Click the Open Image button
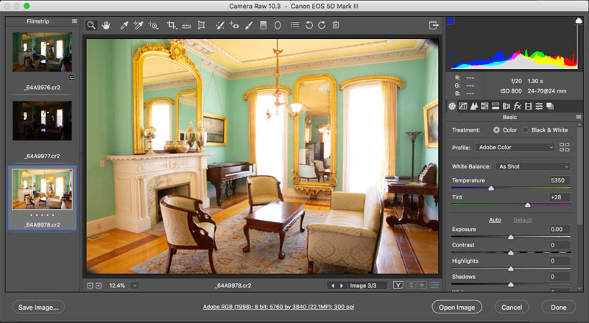The height and width of the screenshot is (323, 589). tap(456, 308)
